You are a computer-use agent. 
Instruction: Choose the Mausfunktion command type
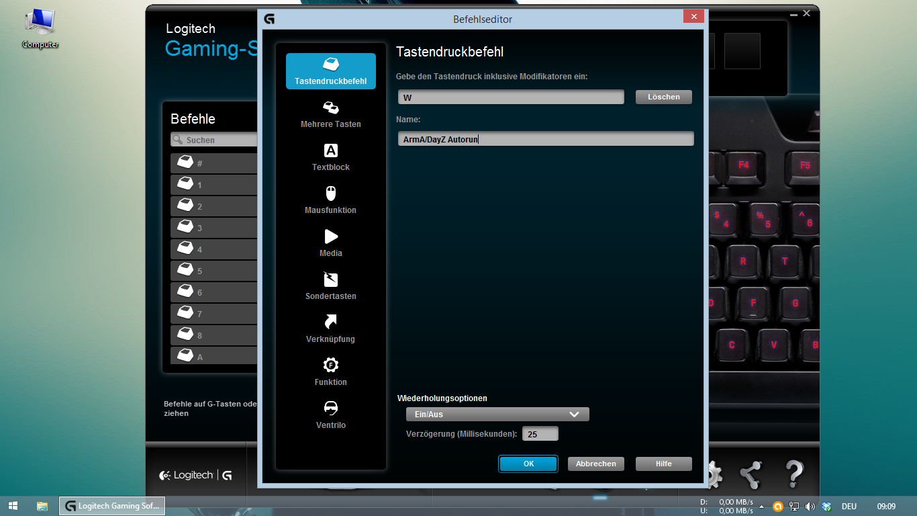(x=331, y=200)
